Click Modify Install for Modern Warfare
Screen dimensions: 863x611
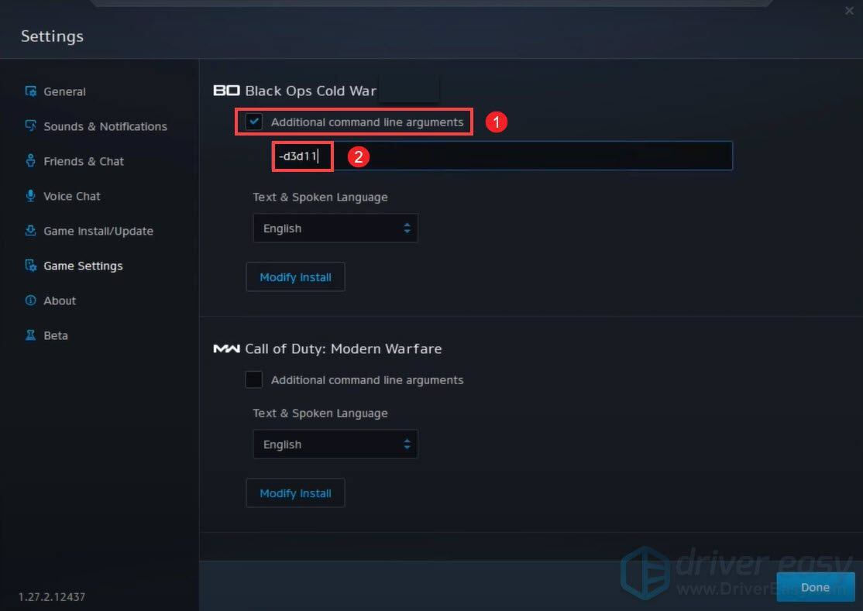point(296,493)
